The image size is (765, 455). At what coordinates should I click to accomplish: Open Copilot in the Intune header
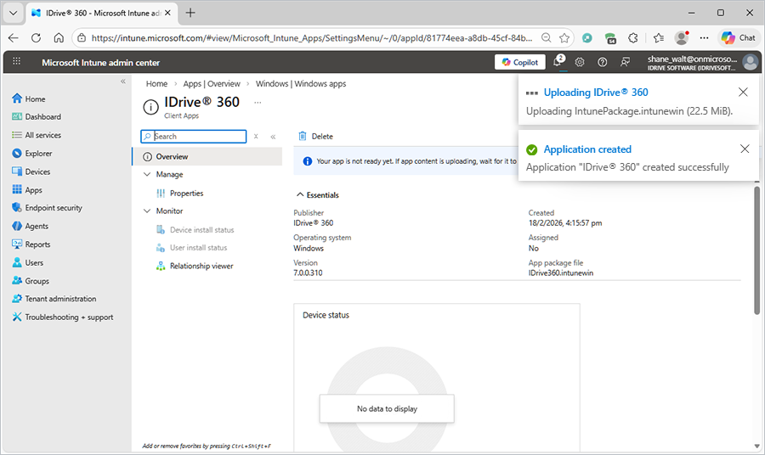click(520, 62)
